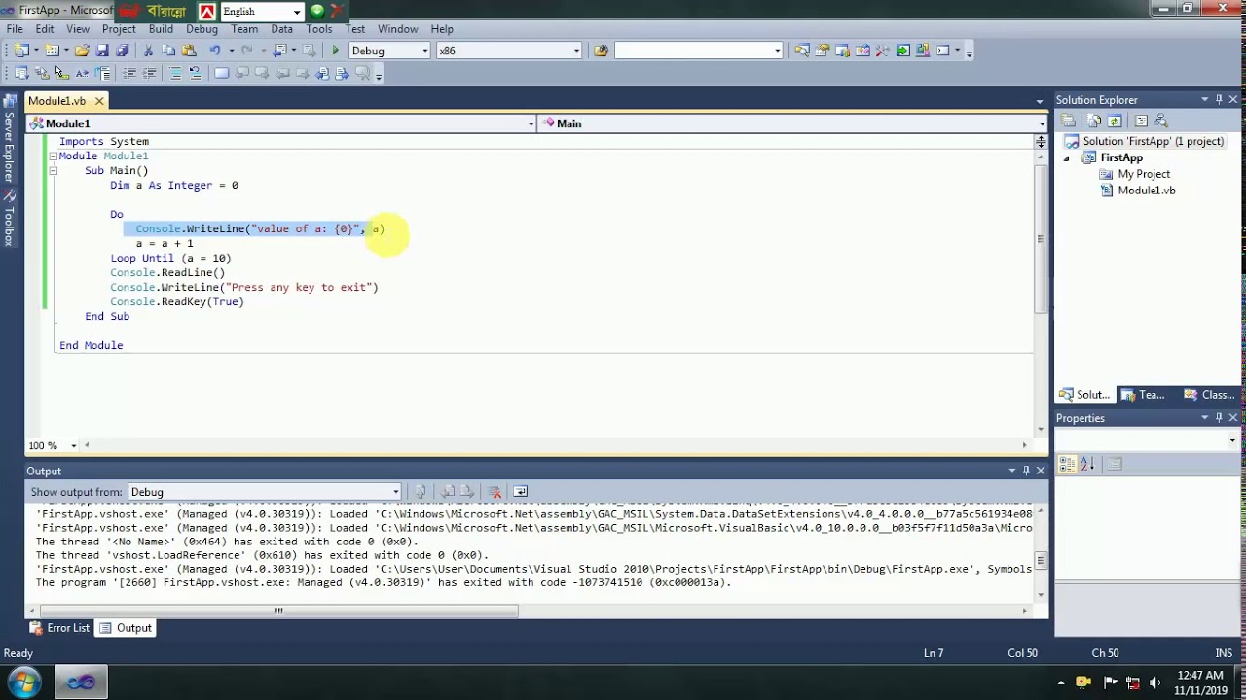Screen dimensions: 1246x700
Task: Collapse the Sub Main code region
Action: point(54,170)
